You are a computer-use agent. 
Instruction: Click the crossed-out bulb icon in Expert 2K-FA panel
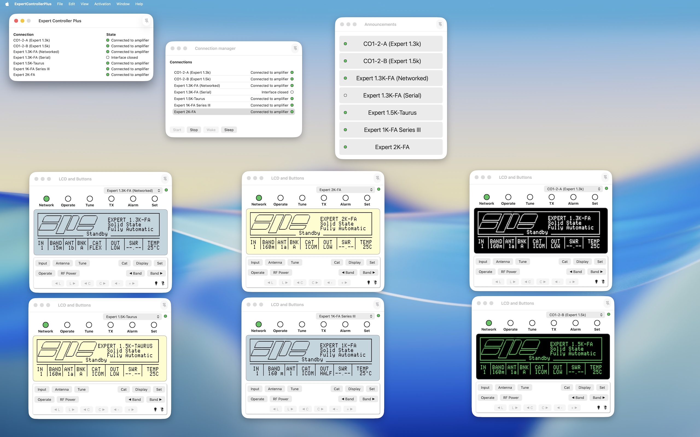[x=375, y=283]
